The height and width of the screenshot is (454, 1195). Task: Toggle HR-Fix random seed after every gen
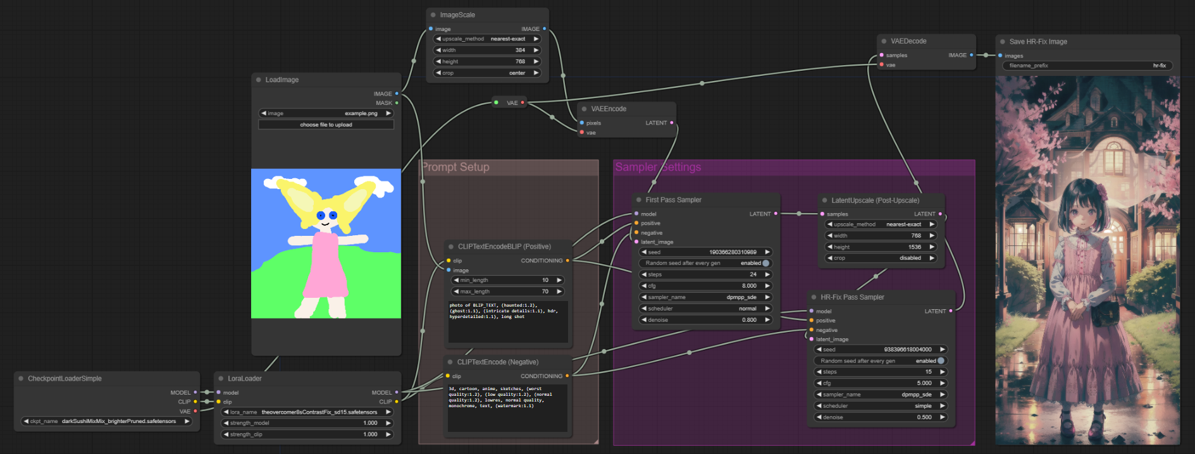click(x=881, y=361)
